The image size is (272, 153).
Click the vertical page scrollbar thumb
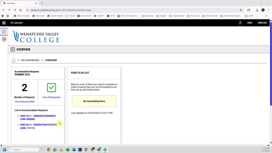click(271, 64)
